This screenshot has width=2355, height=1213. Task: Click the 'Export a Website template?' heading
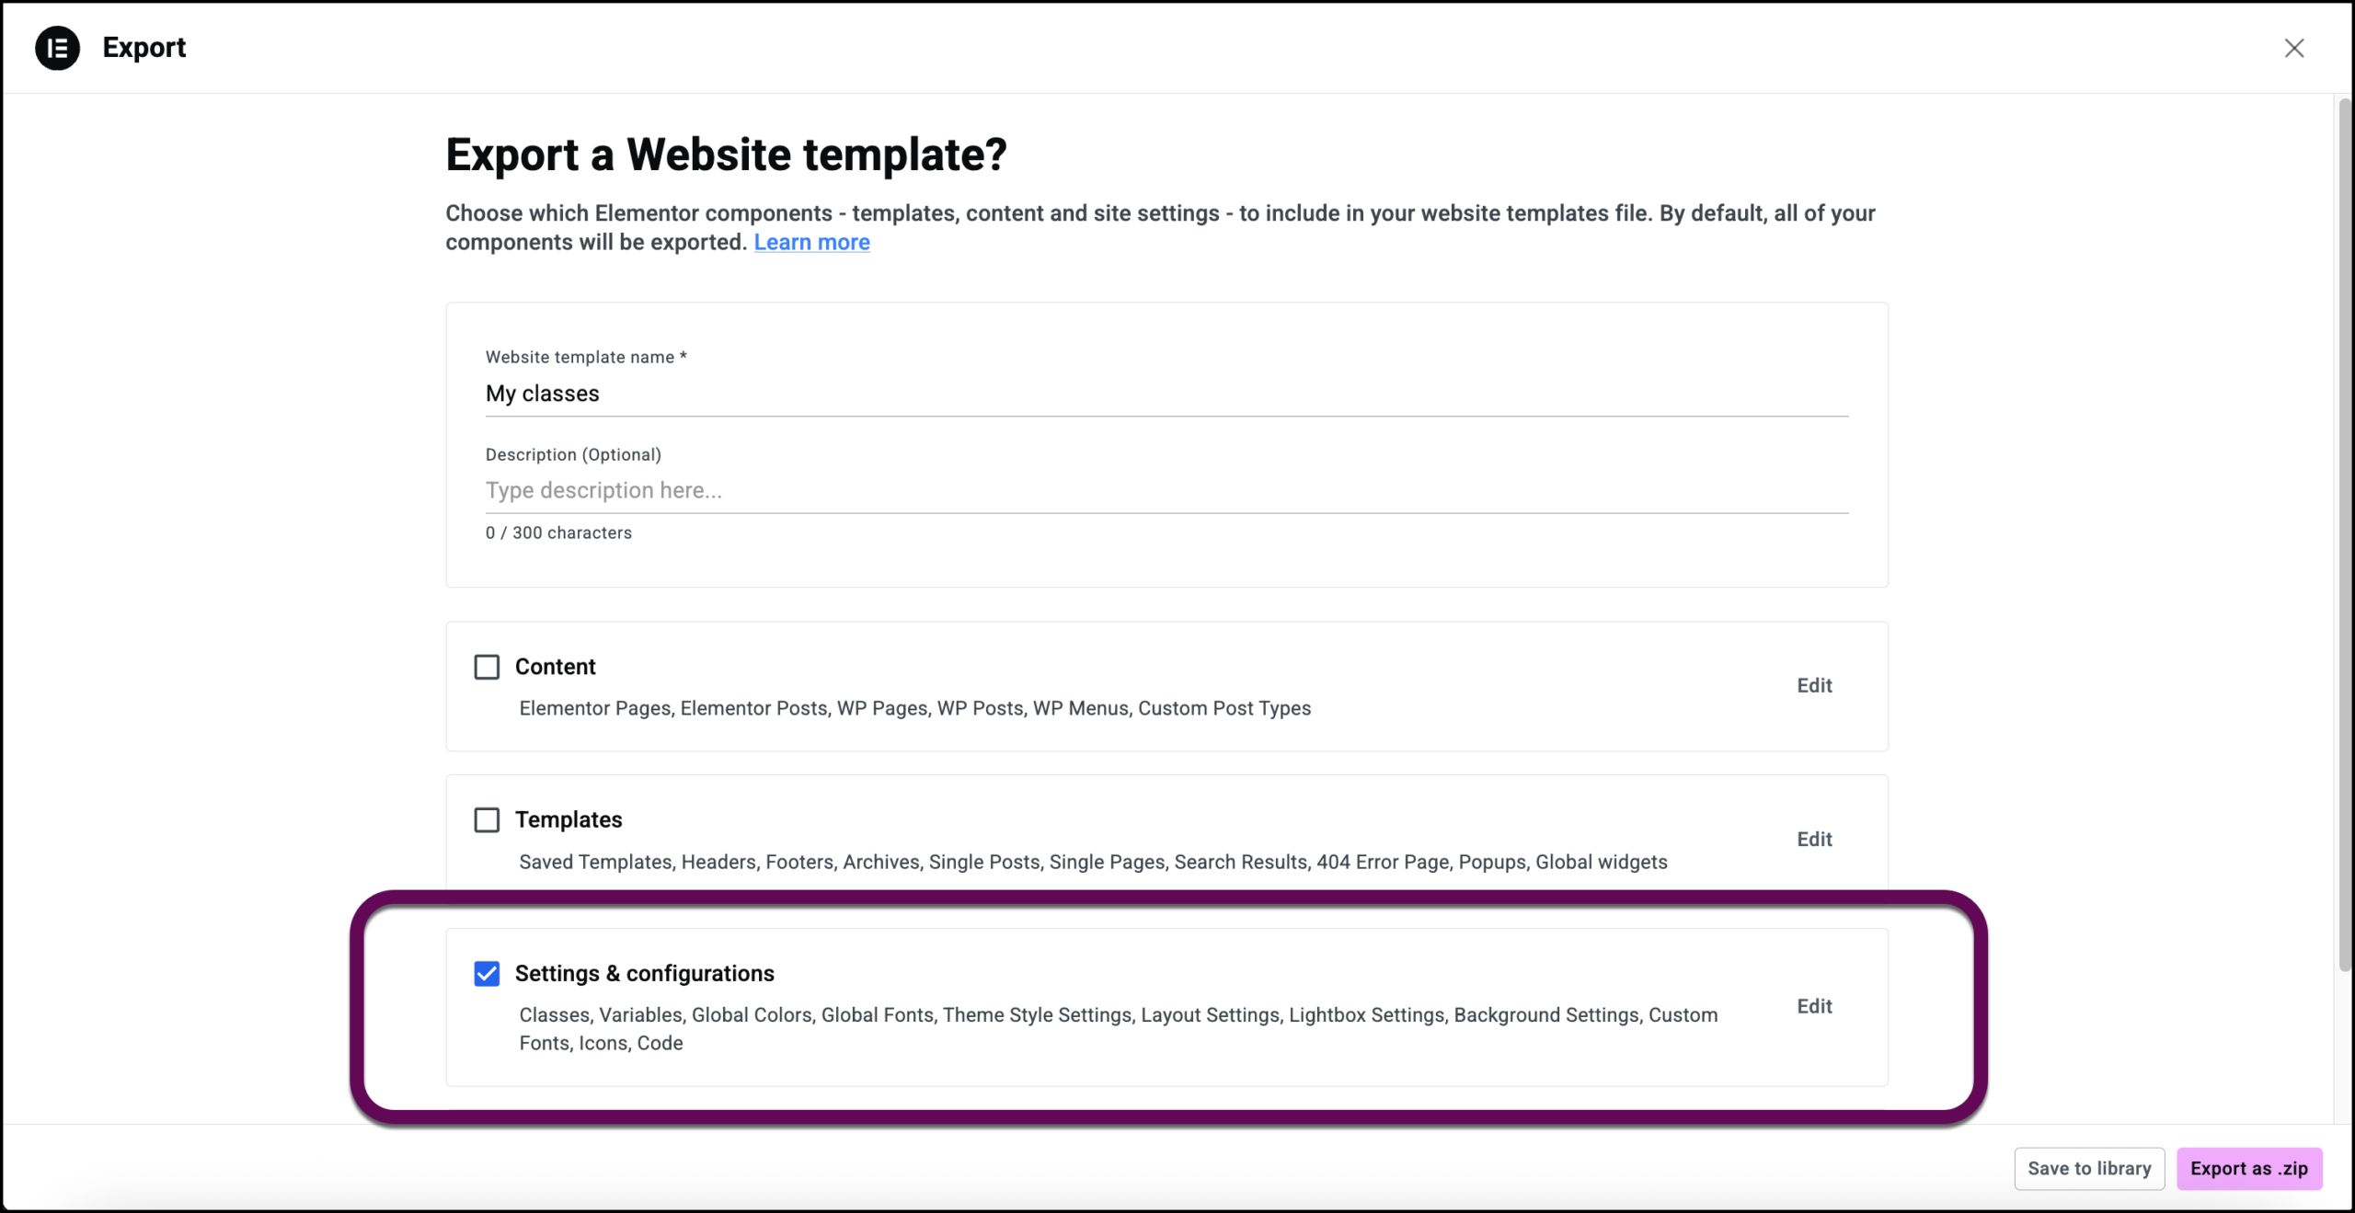point(726,154)
